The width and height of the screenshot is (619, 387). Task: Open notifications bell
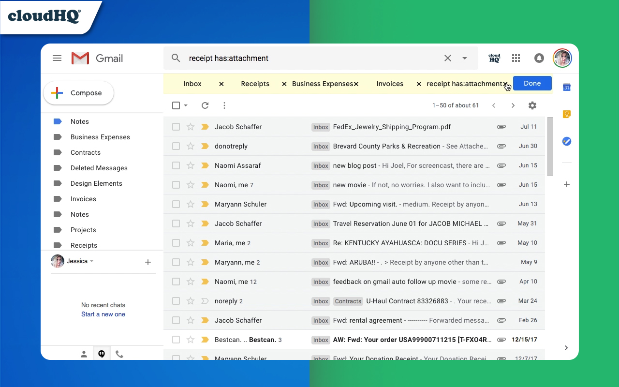point(539,58)
